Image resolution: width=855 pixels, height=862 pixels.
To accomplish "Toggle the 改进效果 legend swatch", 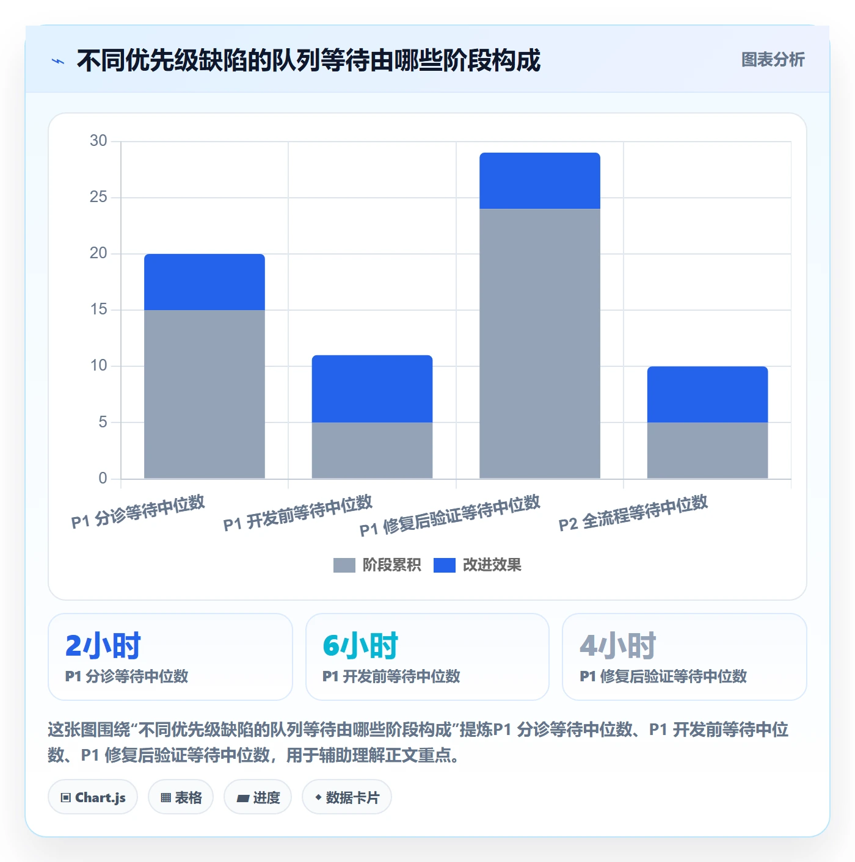I will pyautogui.click(x=444, y=565).
